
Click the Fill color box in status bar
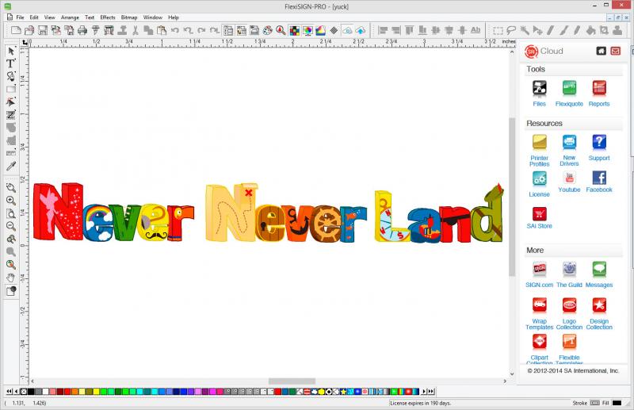point(617,403)
